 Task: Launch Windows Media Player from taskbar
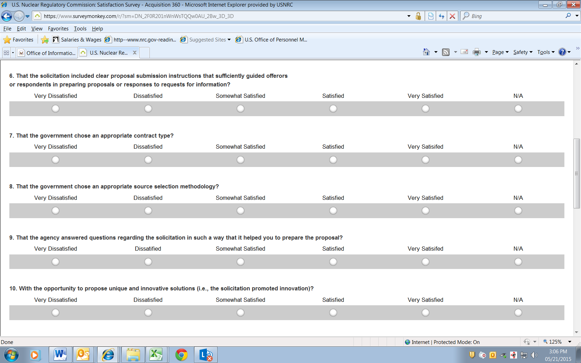coord(35,355)
